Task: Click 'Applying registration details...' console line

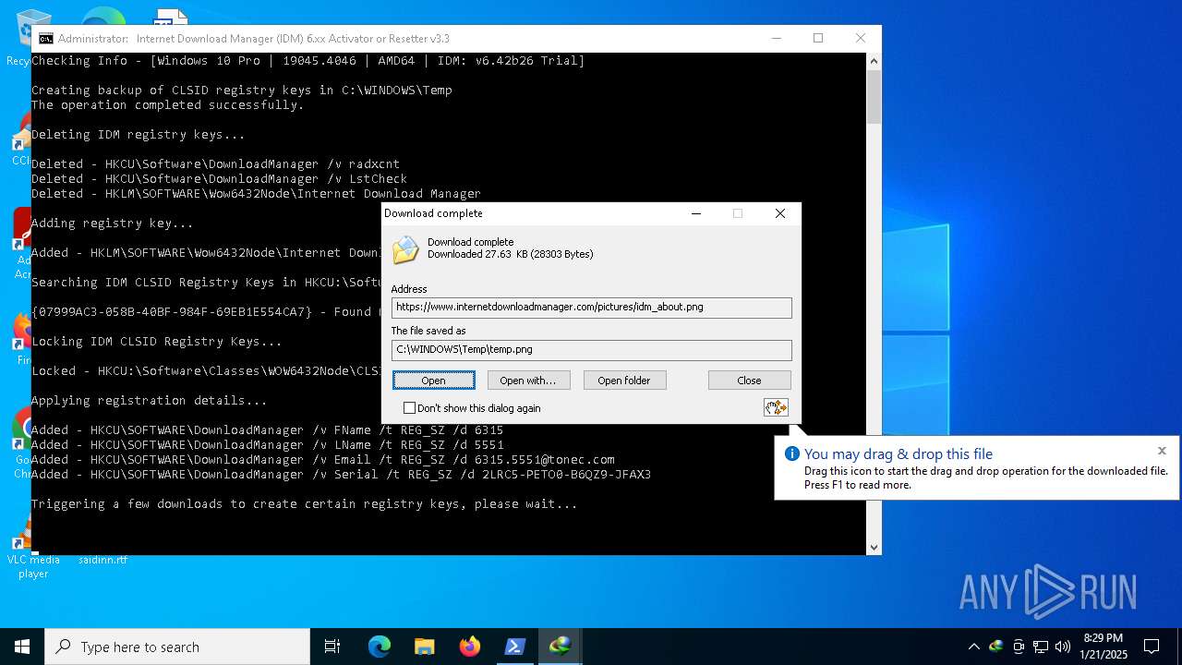Action: 150,401
